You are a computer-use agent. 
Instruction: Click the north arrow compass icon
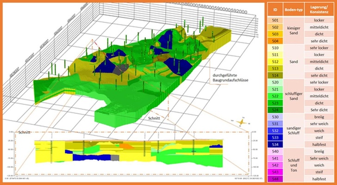tap(241, 122)
